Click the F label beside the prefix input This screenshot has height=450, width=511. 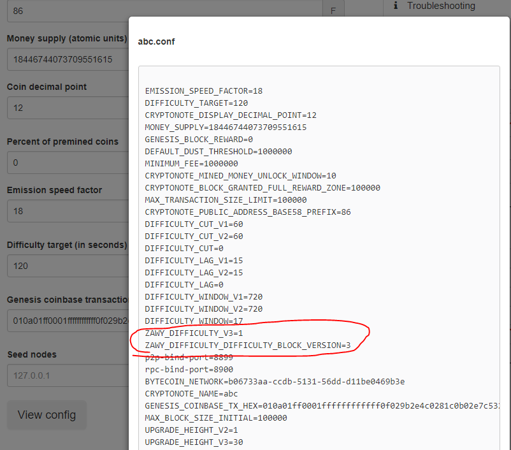[333, 11]
